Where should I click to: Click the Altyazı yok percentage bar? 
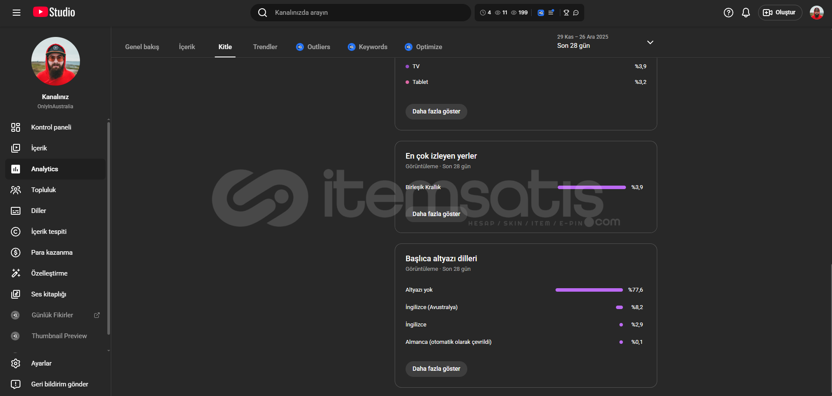[589, 290]
